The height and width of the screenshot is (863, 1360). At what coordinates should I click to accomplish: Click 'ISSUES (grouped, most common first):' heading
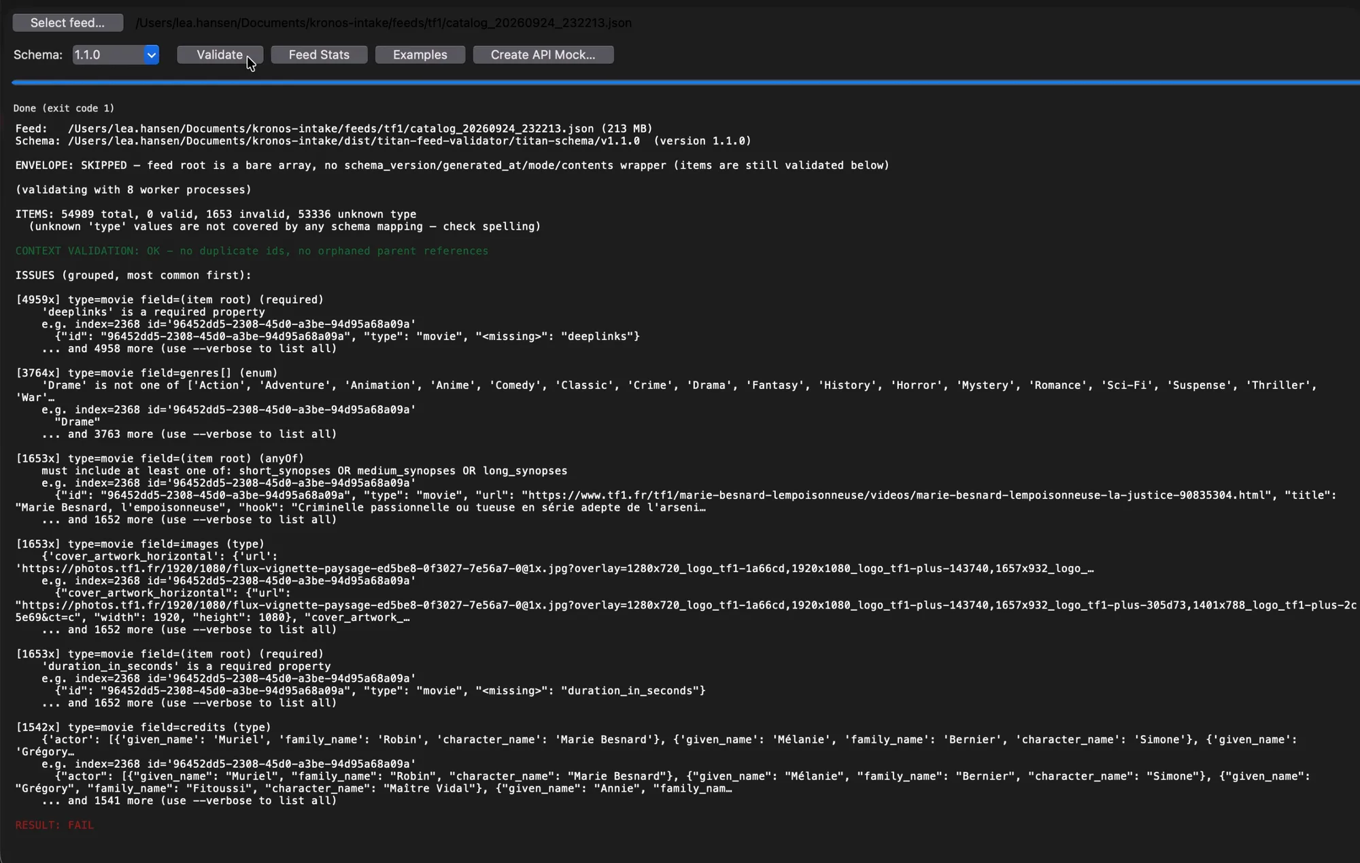(133, 275)
